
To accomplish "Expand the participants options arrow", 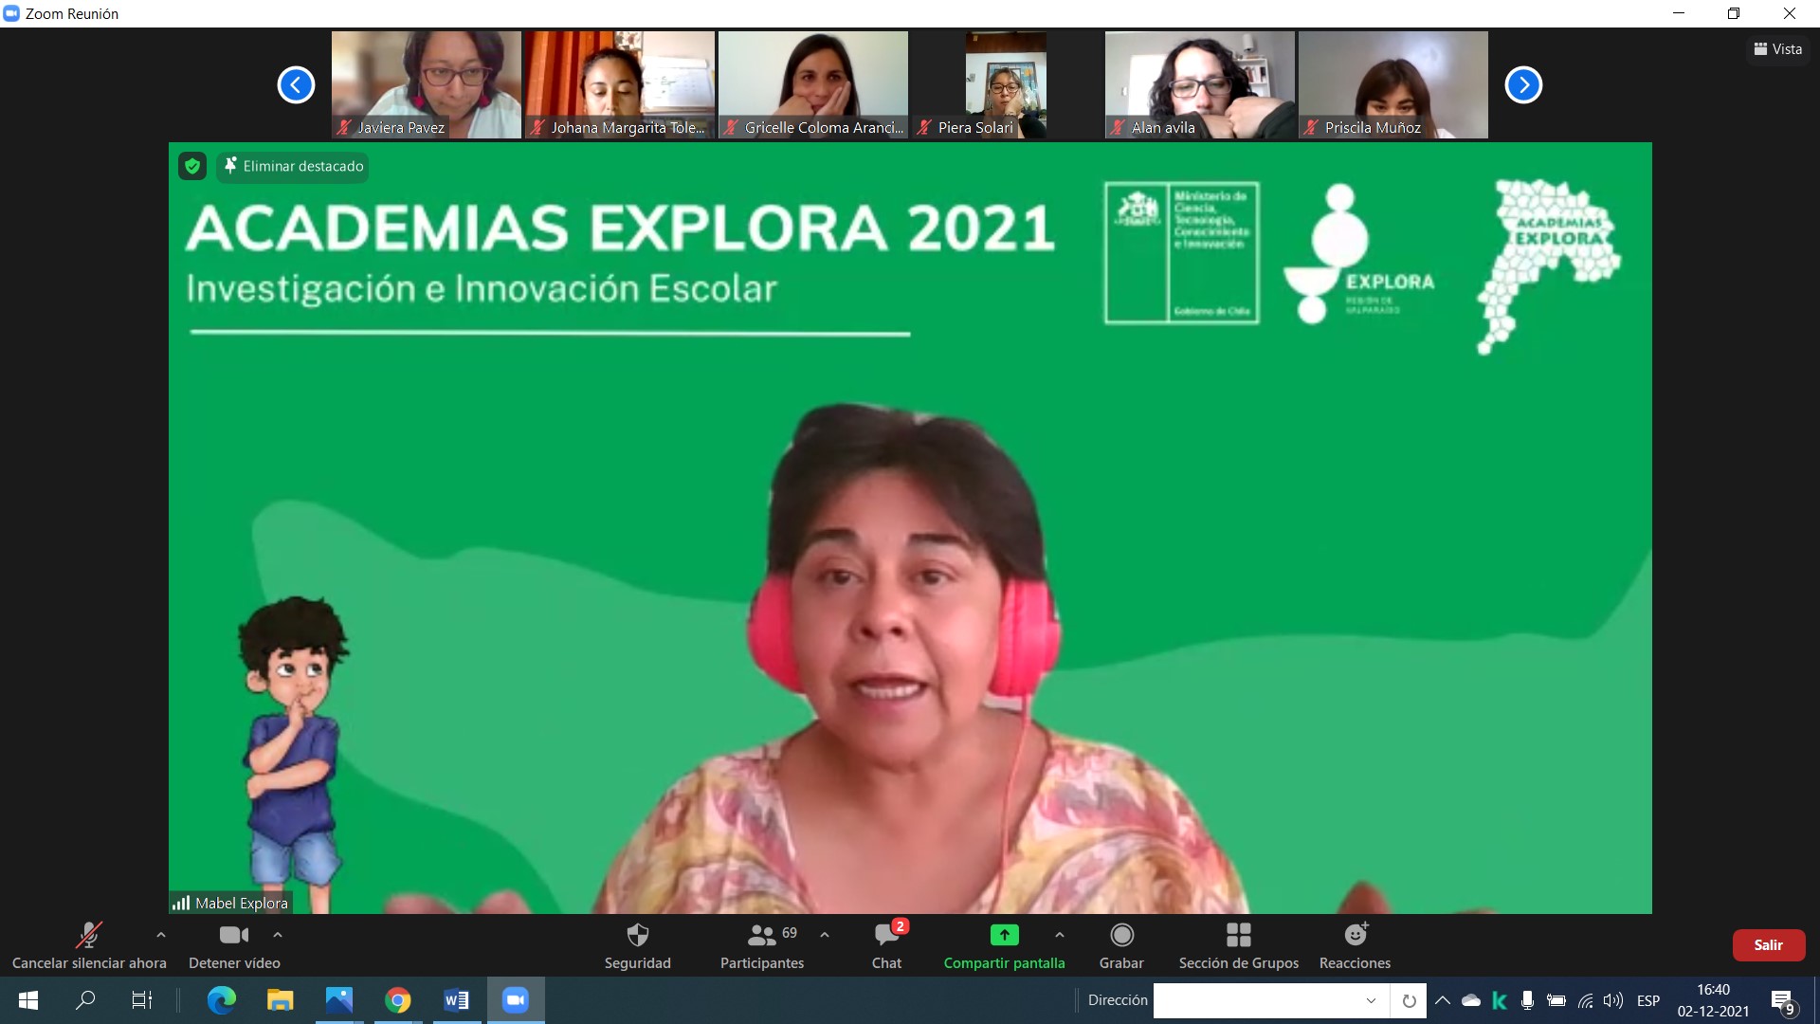I will tap(825, 935).
